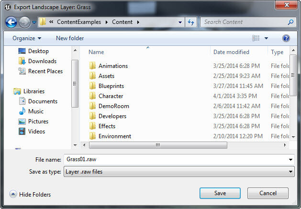Click the vertical file list scrollbar thumb
Screen dimensions: 301x209
293,75
